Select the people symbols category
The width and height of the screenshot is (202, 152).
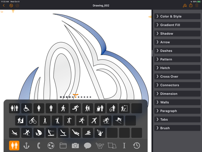click(x=14, y=145)
